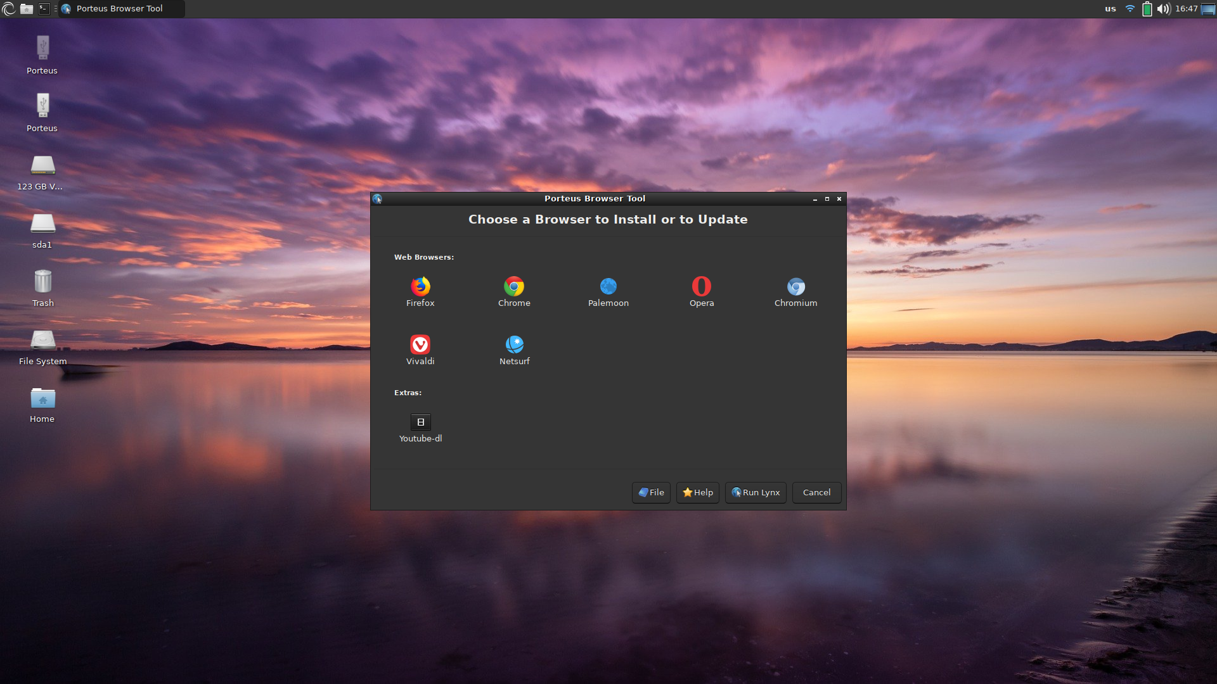Screen dimensions: 1217x684
Task: Click the Porteus Browser Tool taskbar entry
Action: pos(121,9)
